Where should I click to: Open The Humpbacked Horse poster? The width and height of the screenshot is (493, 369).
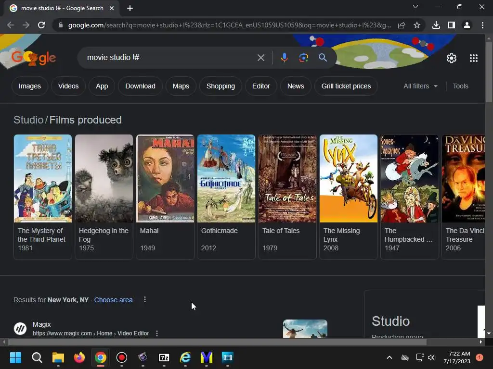[x=410, y=179]
